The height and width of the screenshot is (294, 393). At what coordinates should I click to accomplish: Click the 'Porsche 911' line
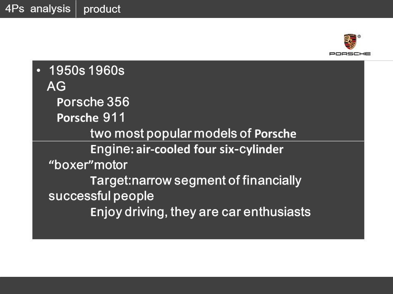tap(91, 118)
